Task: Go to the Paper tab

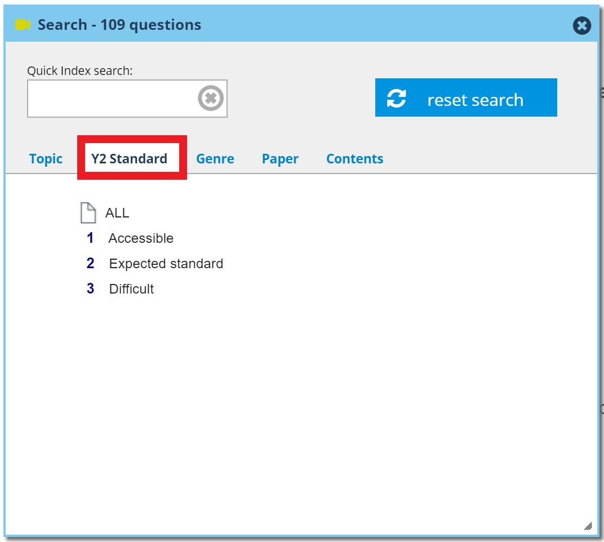Action: pyautogui.click(x=280, y=159)
